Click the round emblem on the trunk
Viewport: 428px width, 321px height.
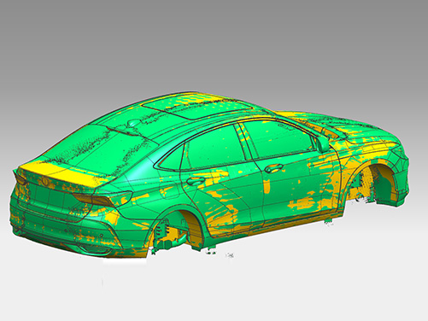pos(44,180)
